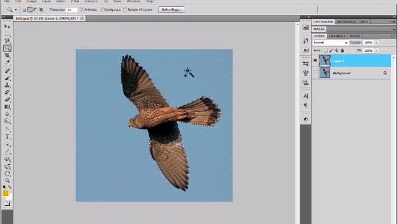Image resolution: width=398 pixels, height=224 pixels.
Task: Select the Pen tool
Action: 7,129
